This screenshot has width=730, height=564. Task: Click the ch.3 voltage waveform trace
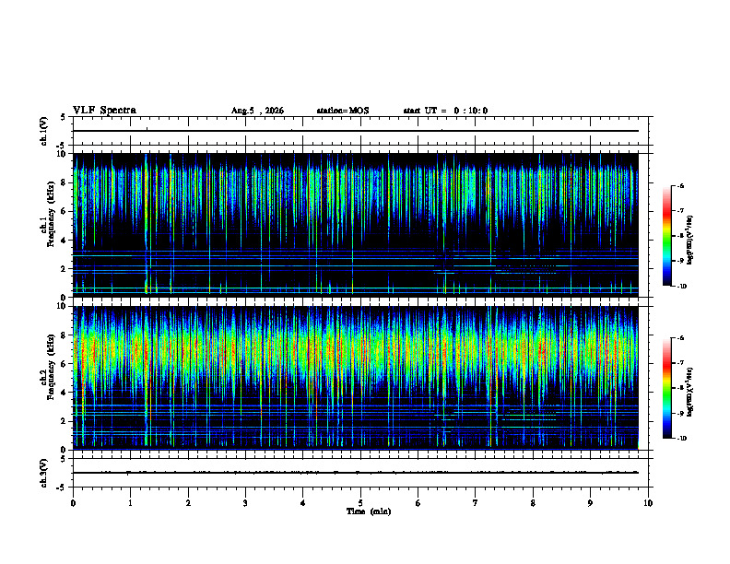(x=355, y=473)
